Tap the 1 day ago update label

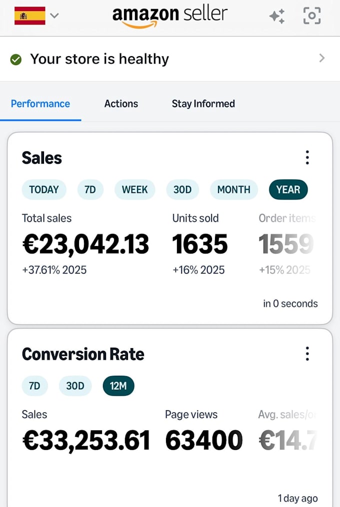tap(297, 498)
